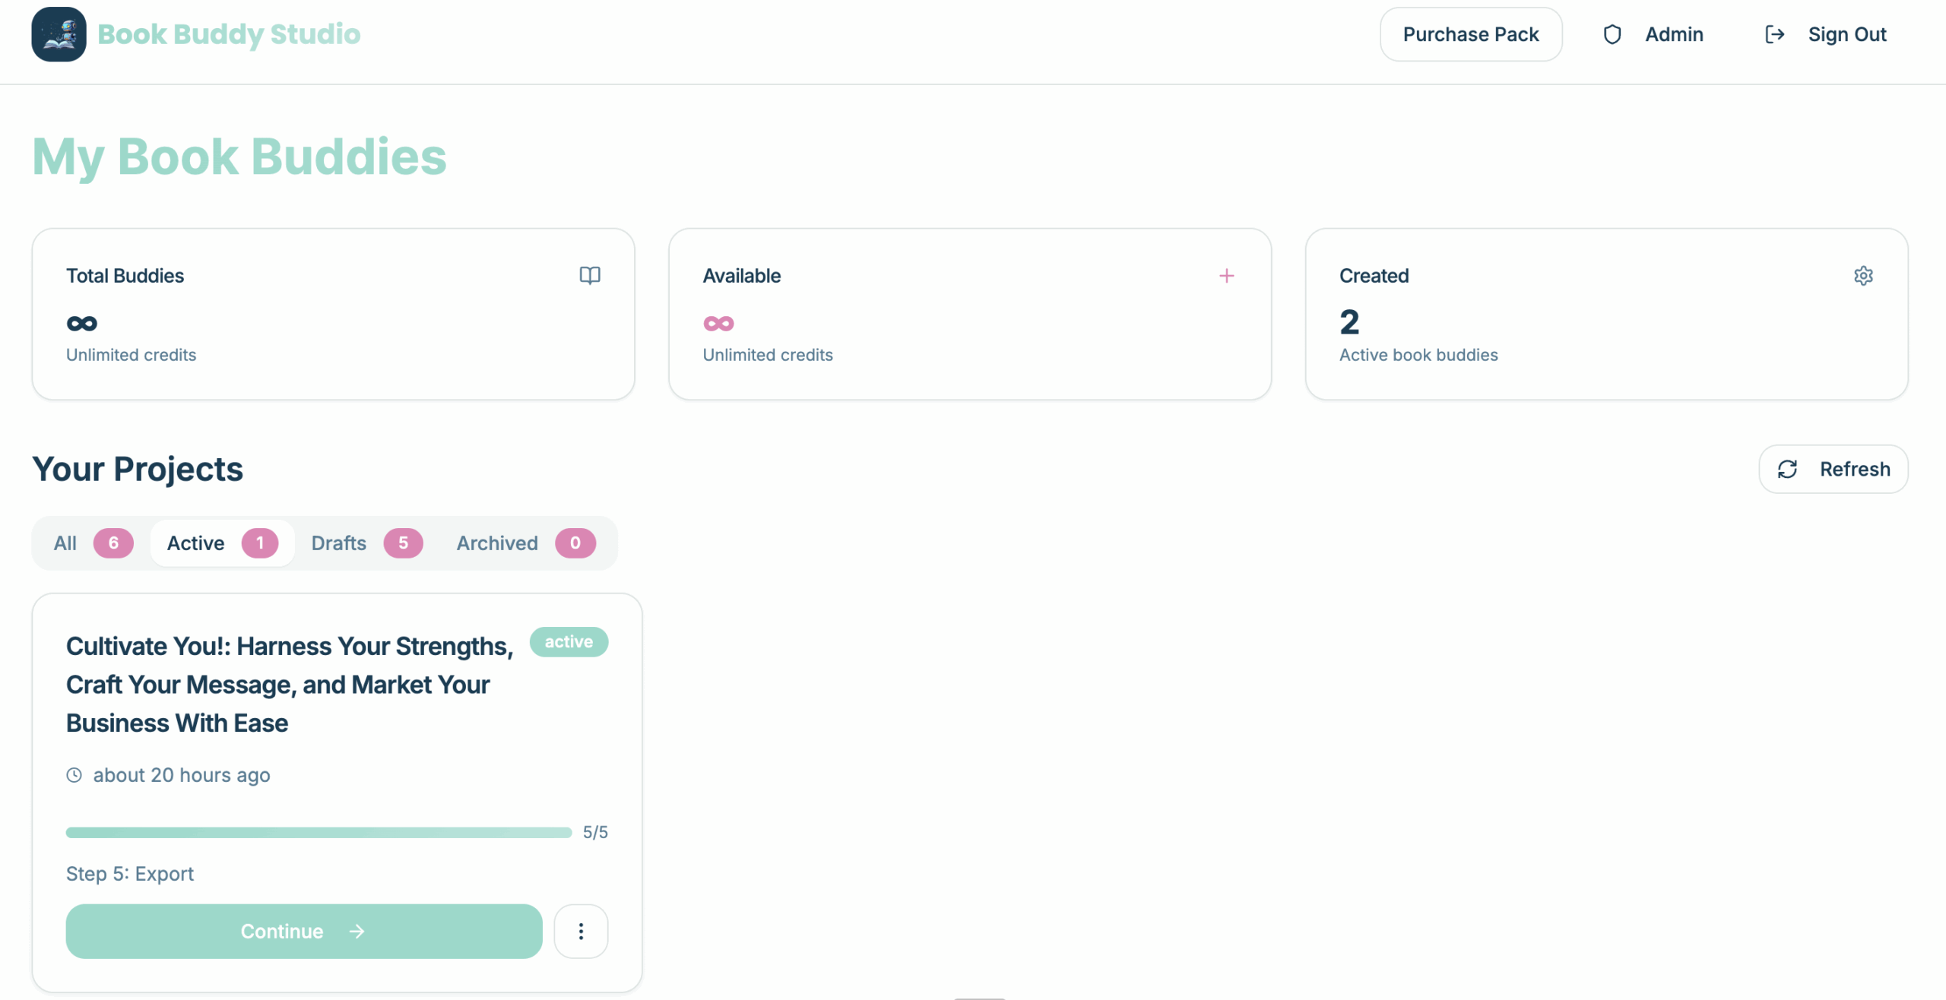Open the three-dot project options menu
This screenshot has height=1000, width=1946.
coord(581,932)
